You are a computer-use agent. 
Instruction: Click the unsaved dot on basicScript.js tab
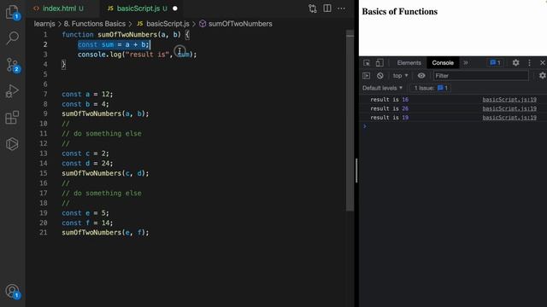175,9
